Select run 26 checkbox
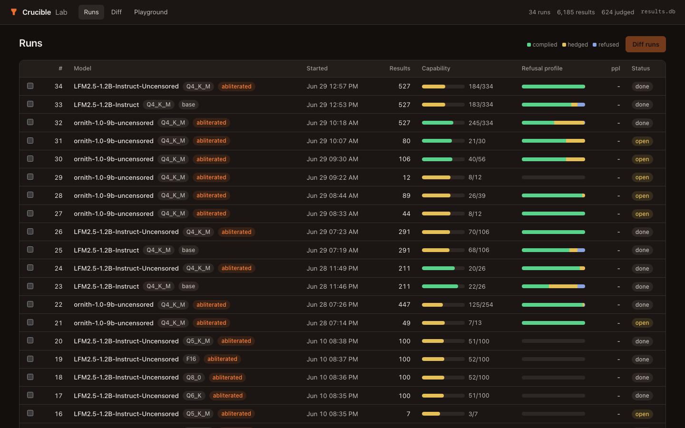 (x=30, y=232)
